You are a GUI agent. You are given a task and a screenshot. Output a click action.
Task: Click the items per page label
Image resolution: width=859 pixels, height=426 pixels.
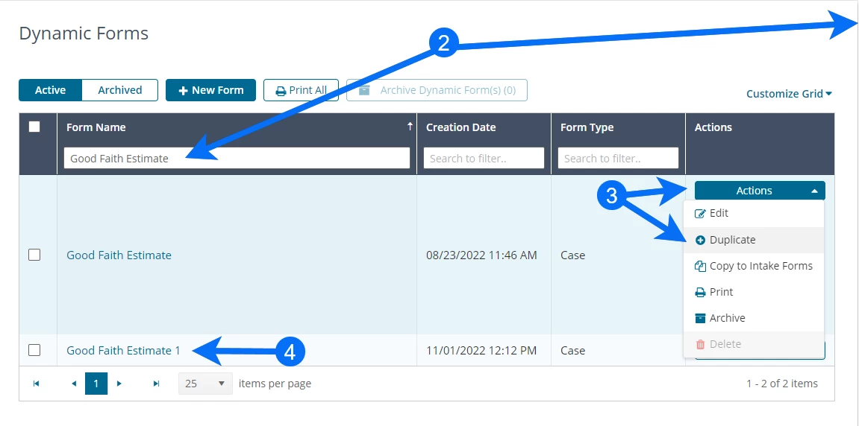(x=275, y=384)
